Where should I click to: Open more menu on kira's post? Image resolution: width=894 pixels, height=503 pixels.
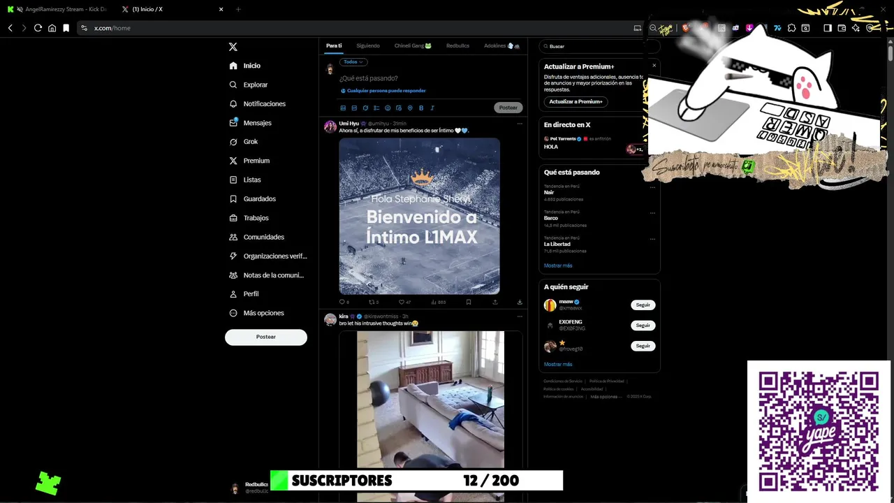[520, 316]
